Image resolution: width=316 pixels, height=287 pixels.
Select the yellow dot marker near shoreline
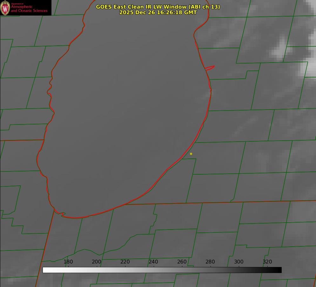click(191, 154)
